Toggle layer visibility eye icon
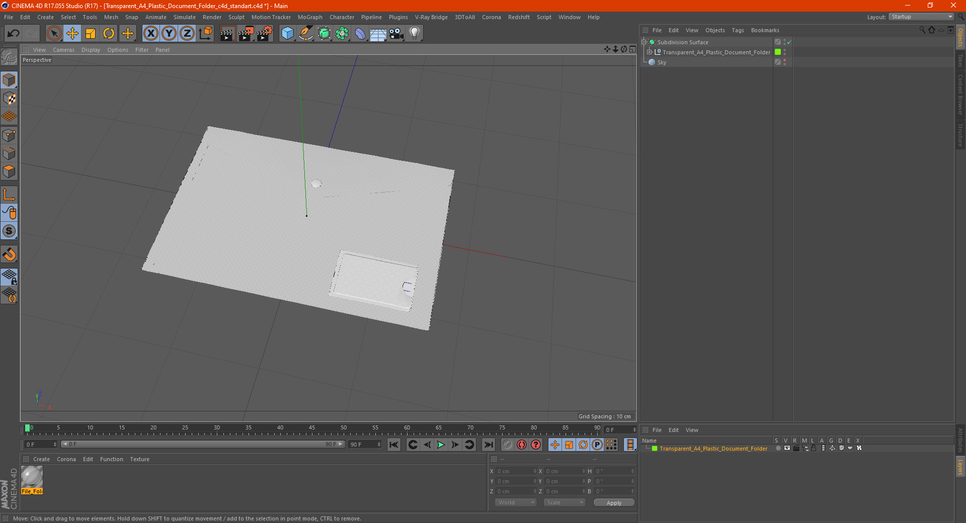 [x=787, y=448]
